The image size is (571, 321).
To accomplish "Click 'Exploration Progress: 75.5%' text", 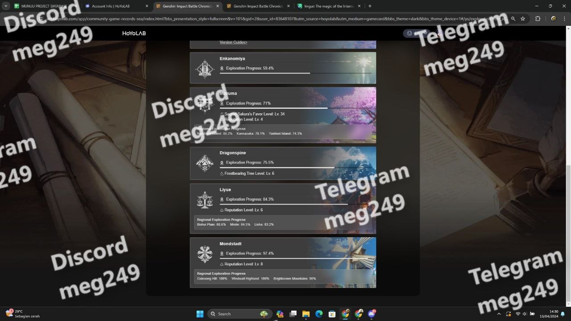I will point(250,163).
